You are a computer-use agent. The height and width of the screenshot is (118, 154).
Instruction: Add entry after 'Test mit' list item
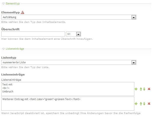136,89
